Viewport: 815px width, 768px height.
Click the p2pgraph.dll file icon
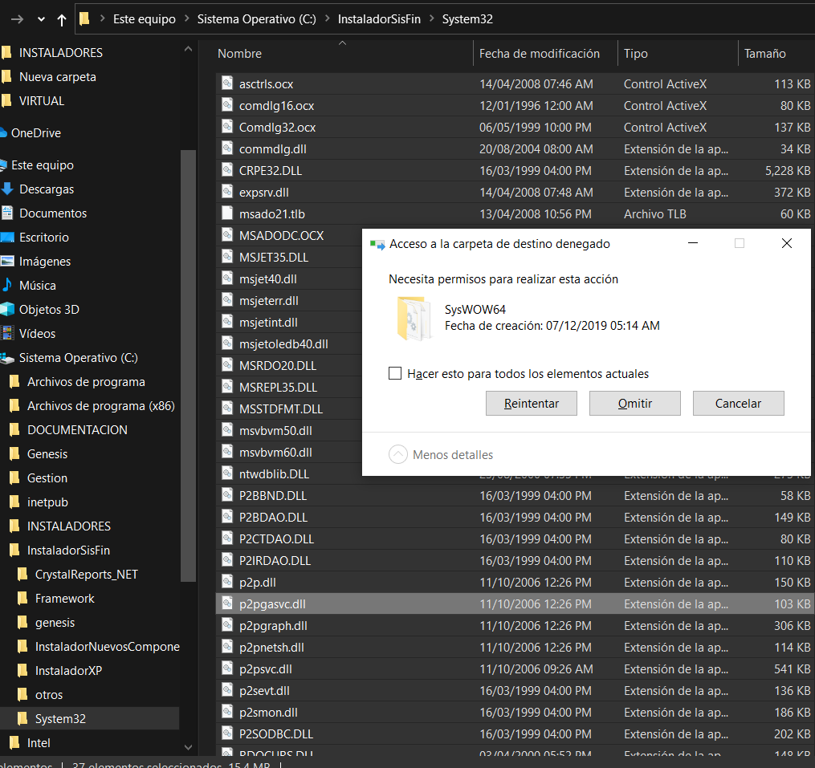227,625
